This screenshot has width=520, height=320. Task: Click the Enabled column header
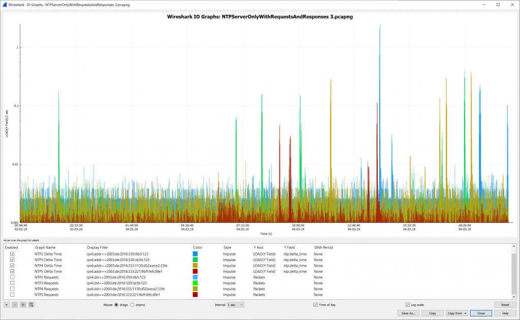pos(11,247)
